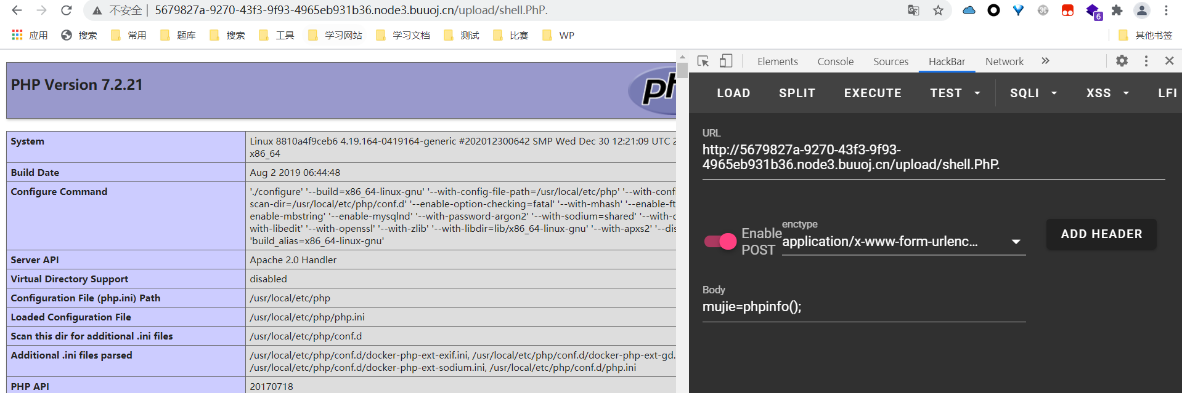This screenshot has height=393, width=1182.
Task: Toggle the device toolbar icon
Action: coord(726,61)
